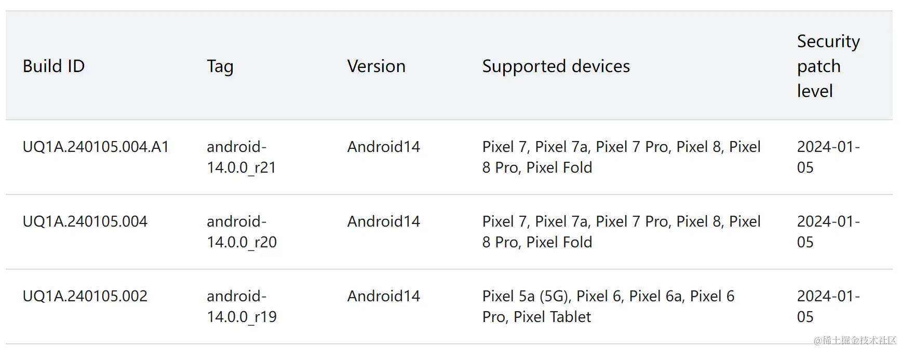Click first row's 2024-01-05 patch level
Screen dimensions: 900x349
point(828,157)
